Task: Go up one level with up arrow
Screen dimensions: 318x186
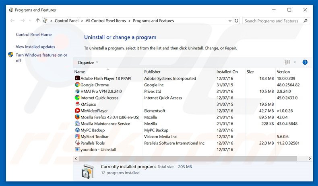Action: pos(38,20)
